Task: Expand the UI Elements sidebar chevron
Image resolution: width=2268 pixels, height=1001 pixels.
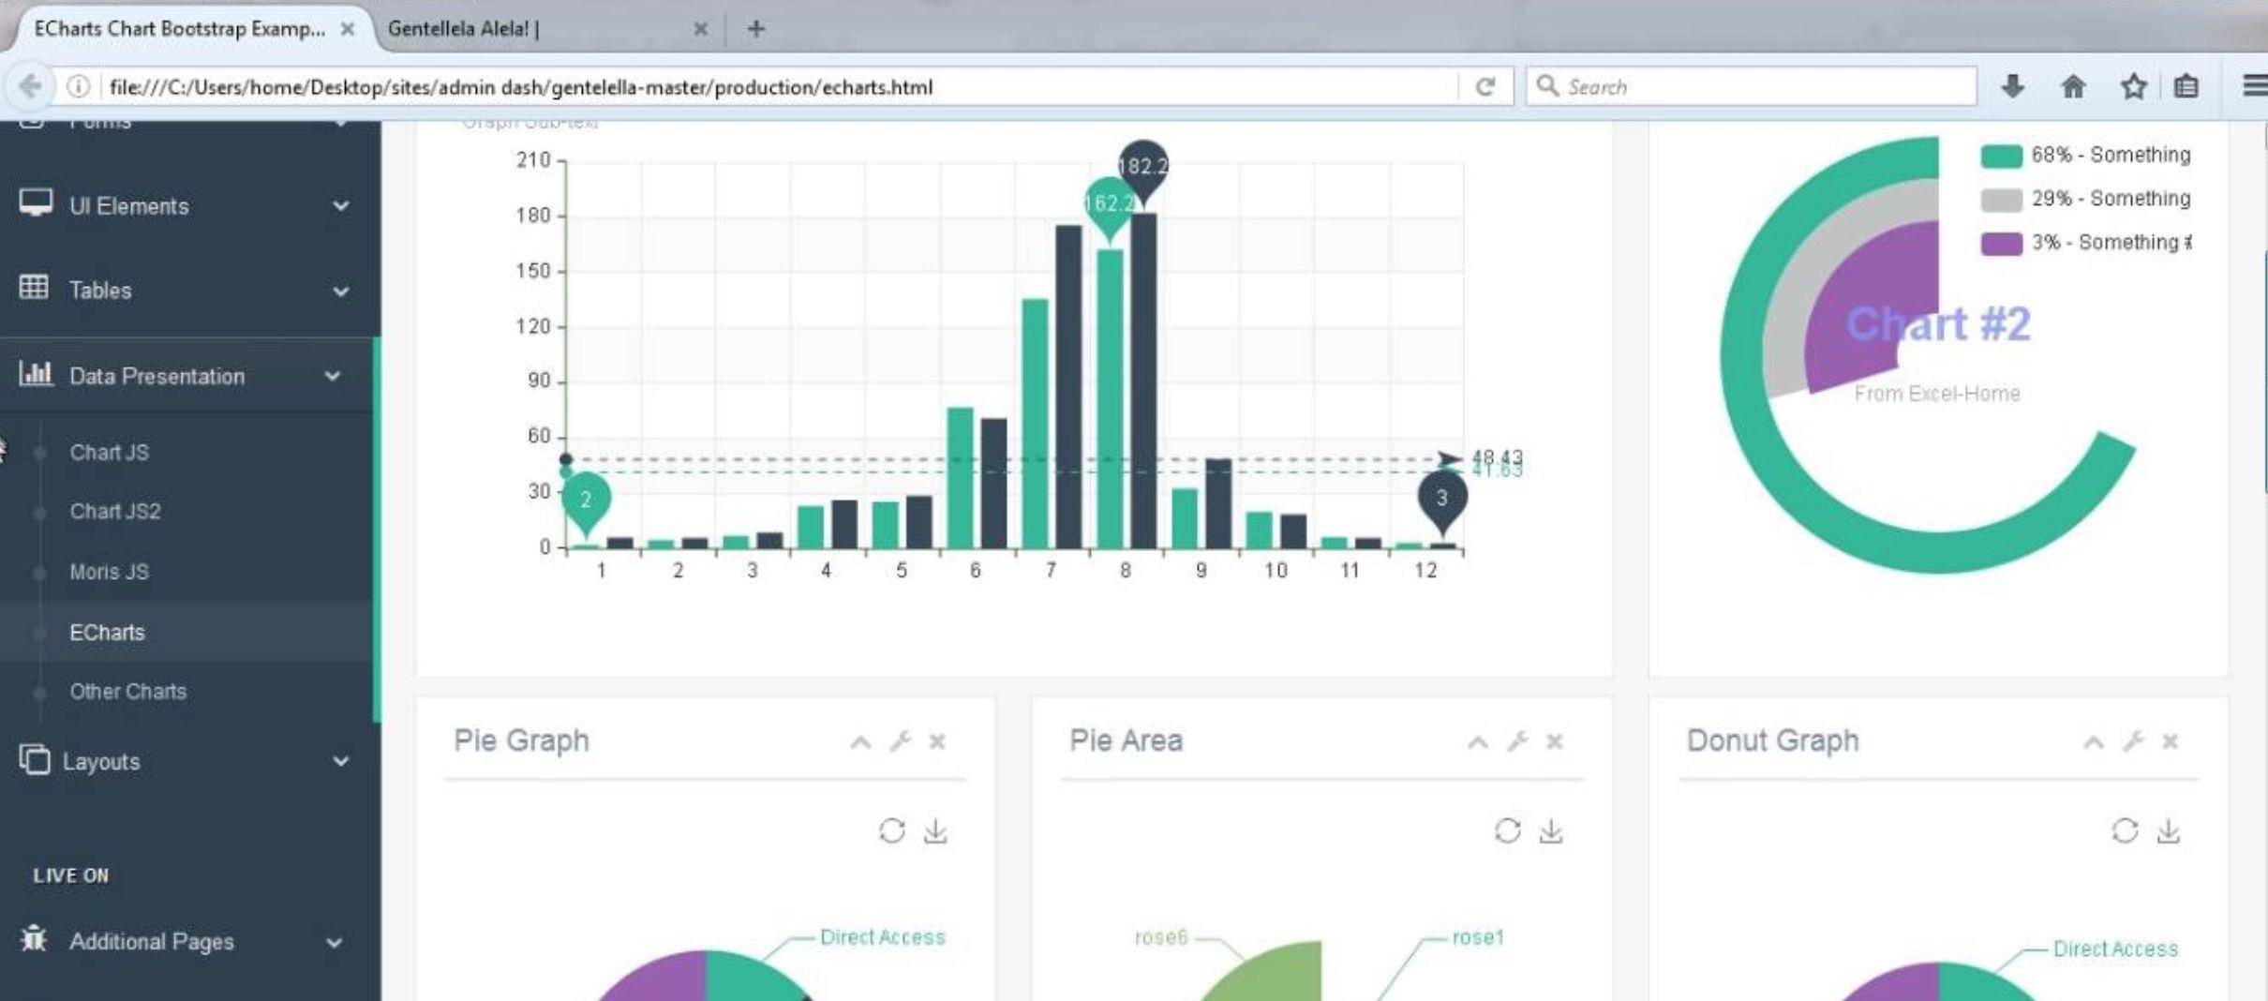Action: point(341,205)
